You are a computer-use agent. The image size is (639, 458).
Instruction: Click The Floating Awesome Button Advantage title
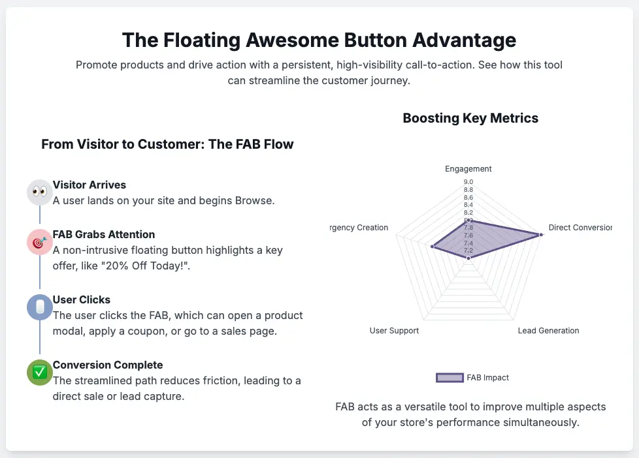[x=319, y=40]
